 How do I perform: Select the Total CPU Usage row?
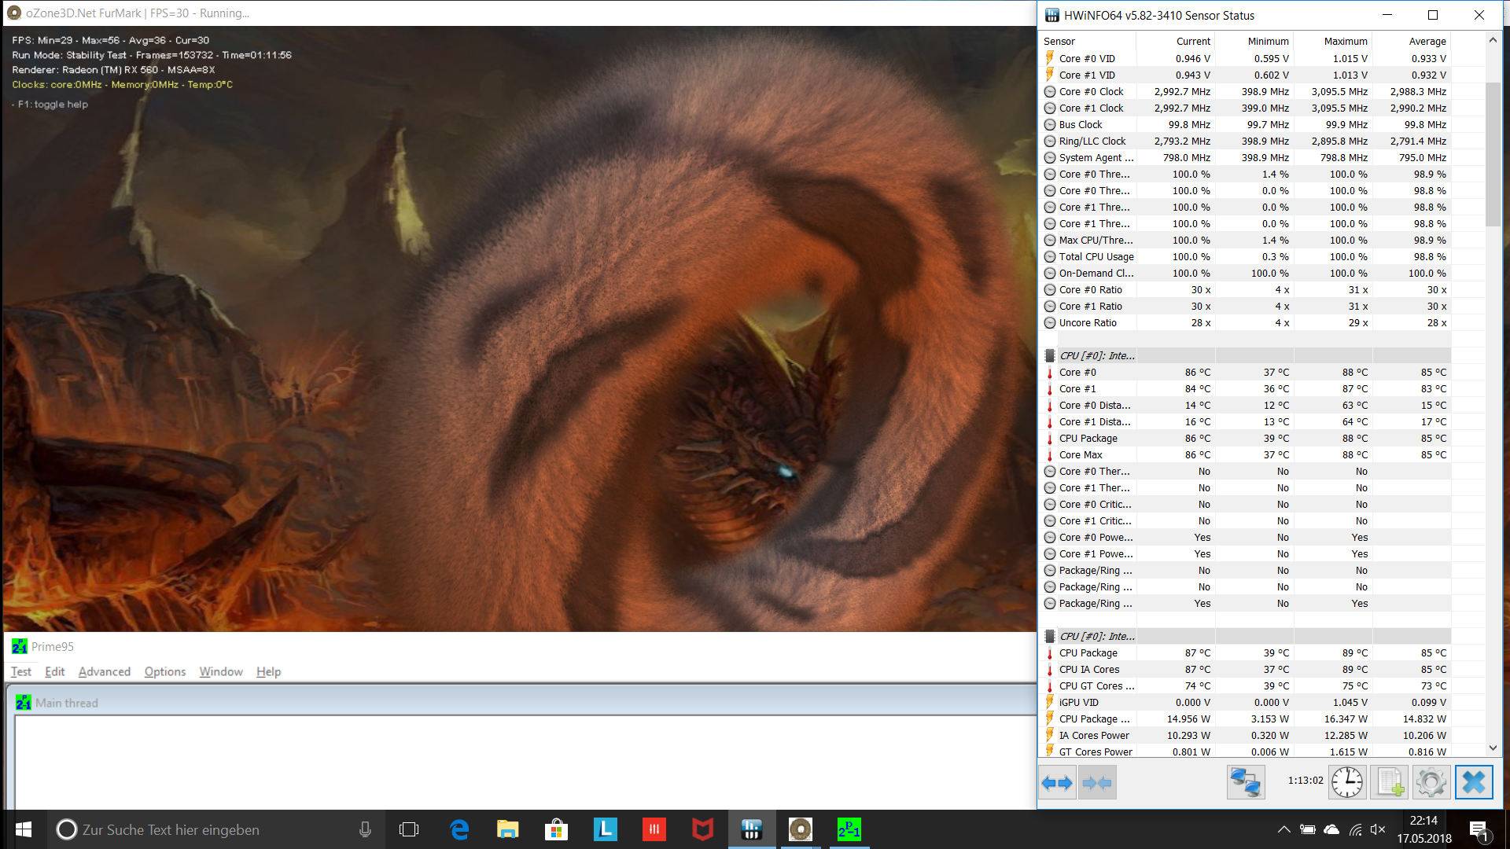click(1247, 256)
